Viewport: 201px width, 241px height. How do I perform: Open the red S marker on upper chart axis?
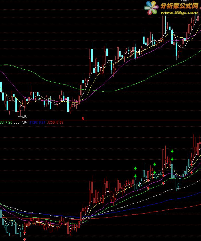83,119
